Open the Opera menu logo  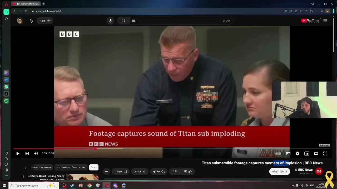pyautogui.click(x=6, y=5)
